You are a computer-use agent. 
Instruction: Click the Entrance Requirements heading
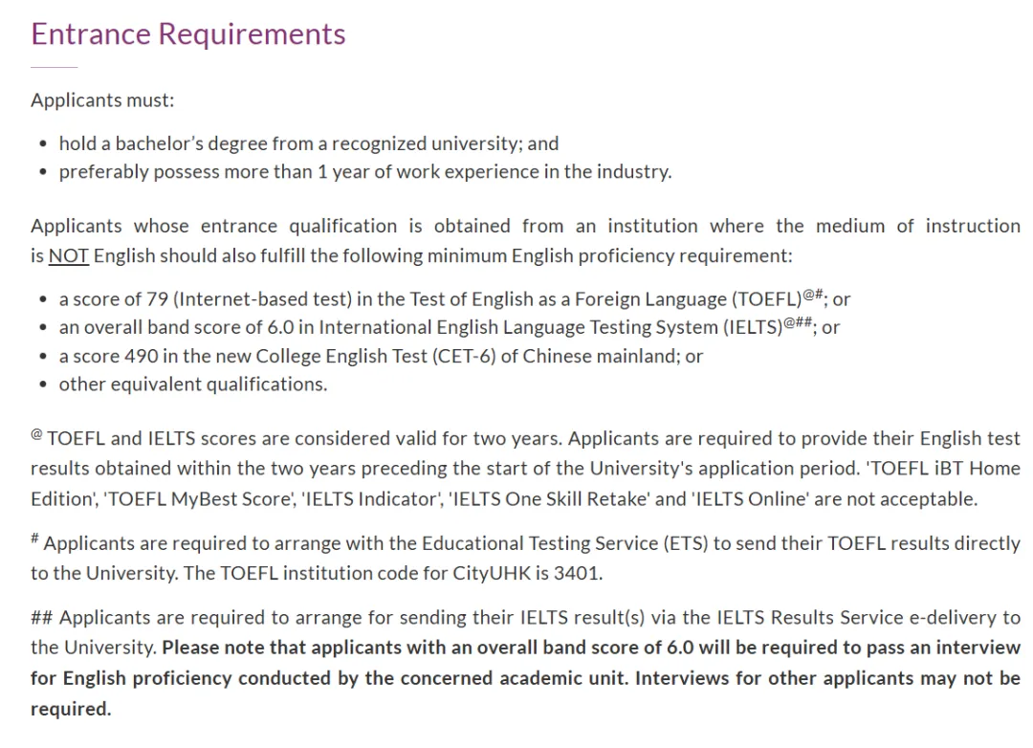tap(187, 34)
